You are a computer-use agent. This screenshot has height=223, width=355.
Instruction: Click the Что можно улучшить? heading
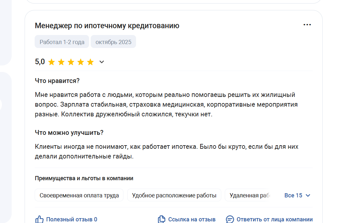[x=69, y=133]
